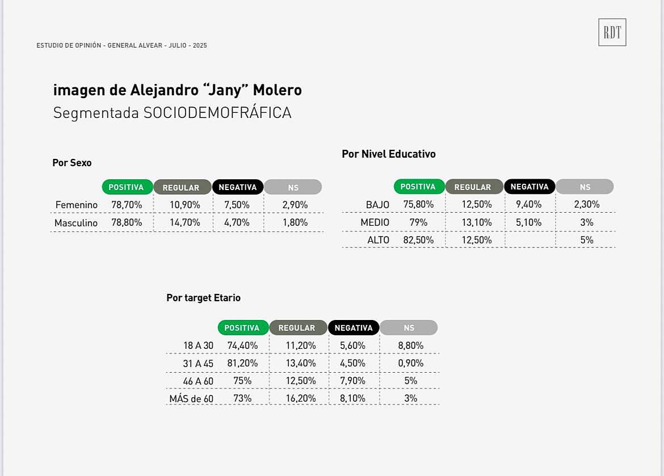
Task: Select the Femenino row label
Action: click(76, 205)
